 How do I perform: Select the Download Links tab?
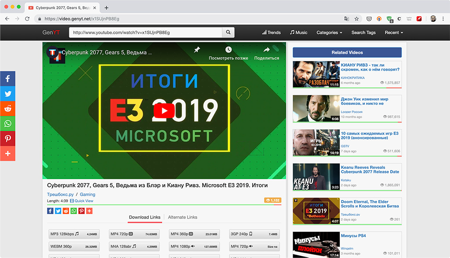145,217
